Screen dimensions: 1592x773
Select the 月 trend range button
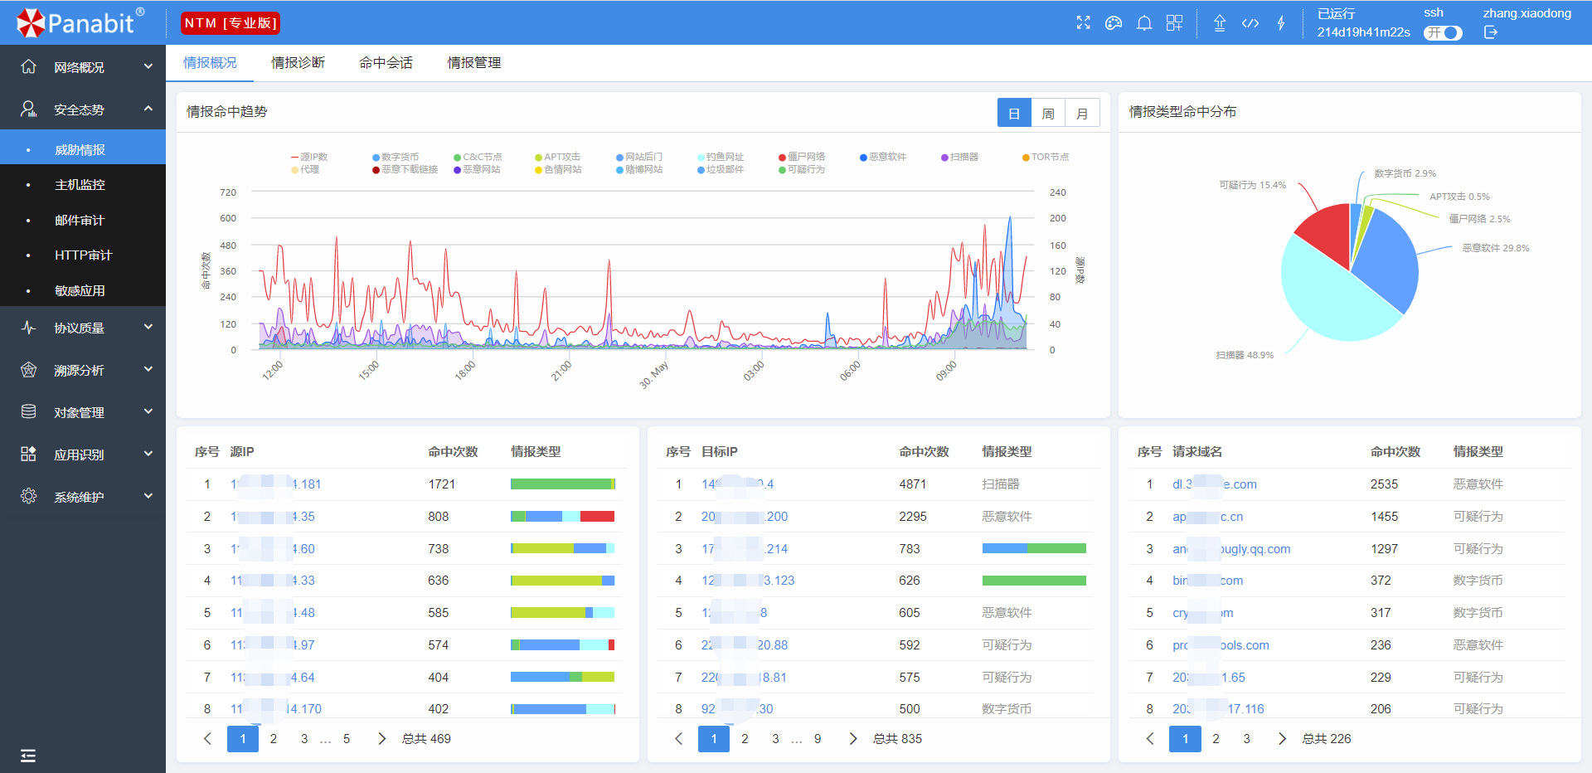pos(1082,113)
